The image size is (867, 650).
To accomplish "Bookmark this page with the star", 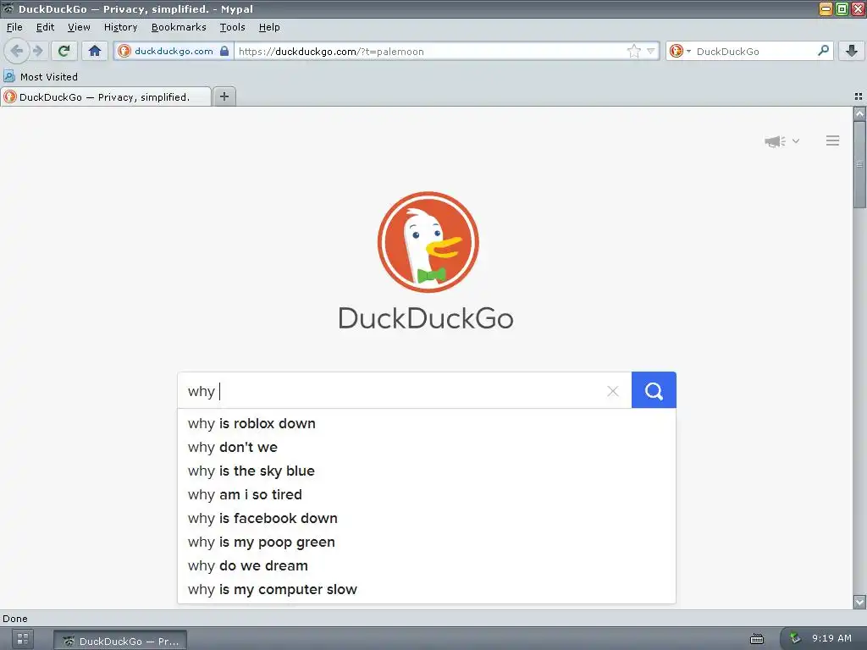I will 633,52.
